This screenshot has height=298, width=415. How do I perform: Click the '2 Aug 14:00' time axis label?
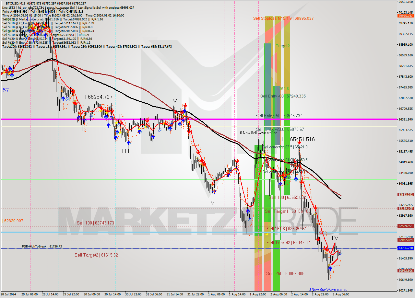tap(299, 294)
